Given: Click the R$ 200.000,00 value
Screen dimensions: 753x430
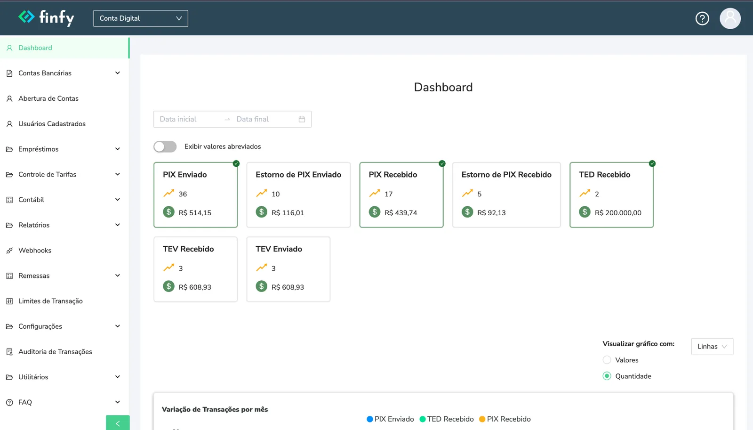Looking at the screenshot, I should click(x=618, y=213).
